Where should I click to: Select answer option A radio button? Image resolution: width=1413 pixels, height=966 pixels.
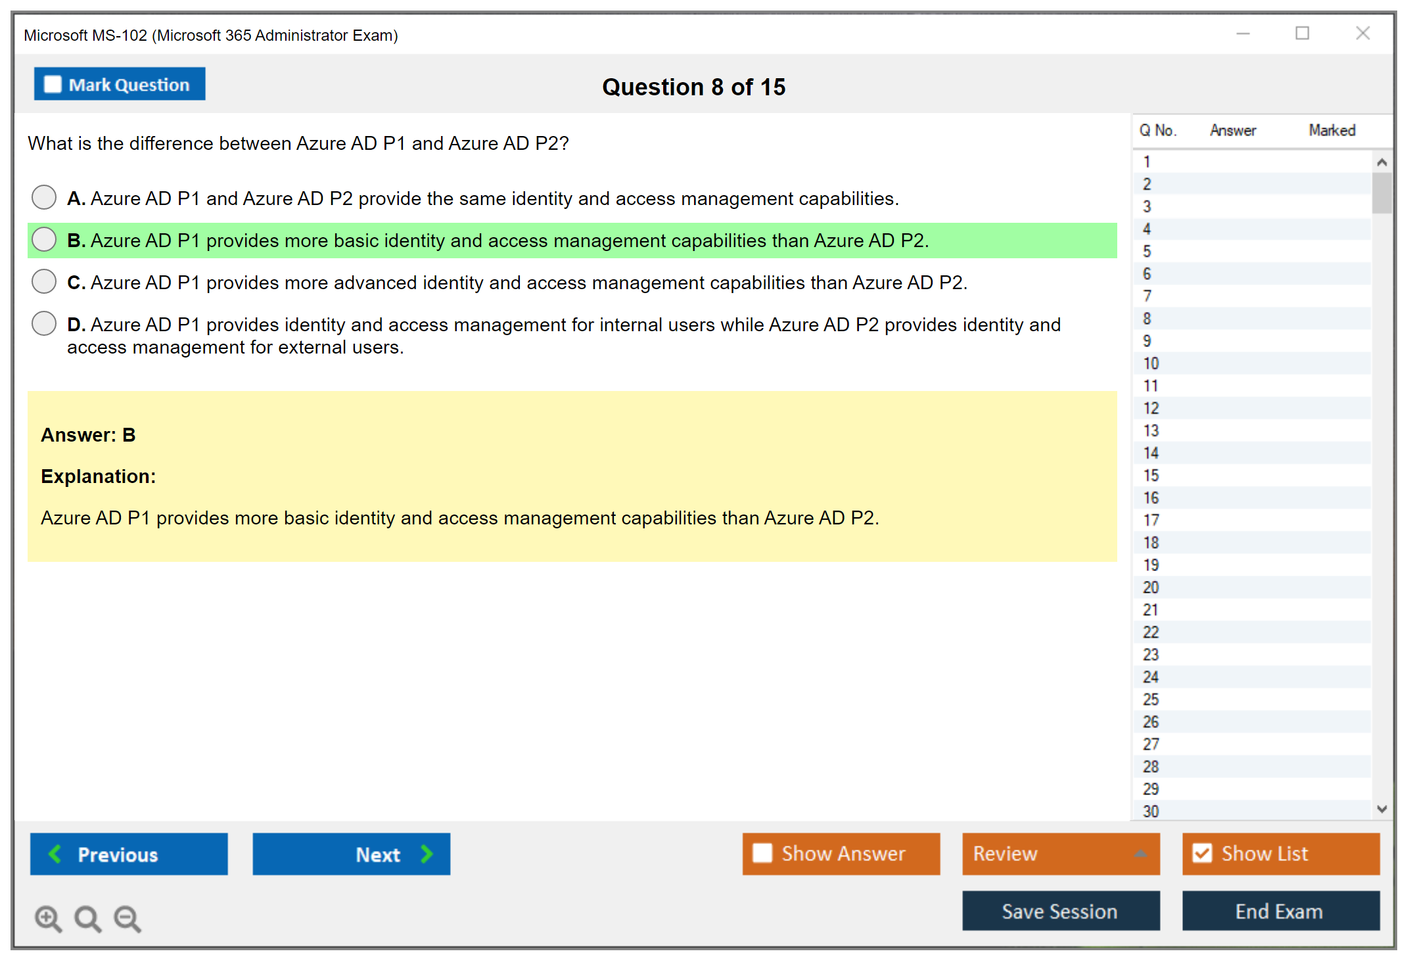pos(44,197)
